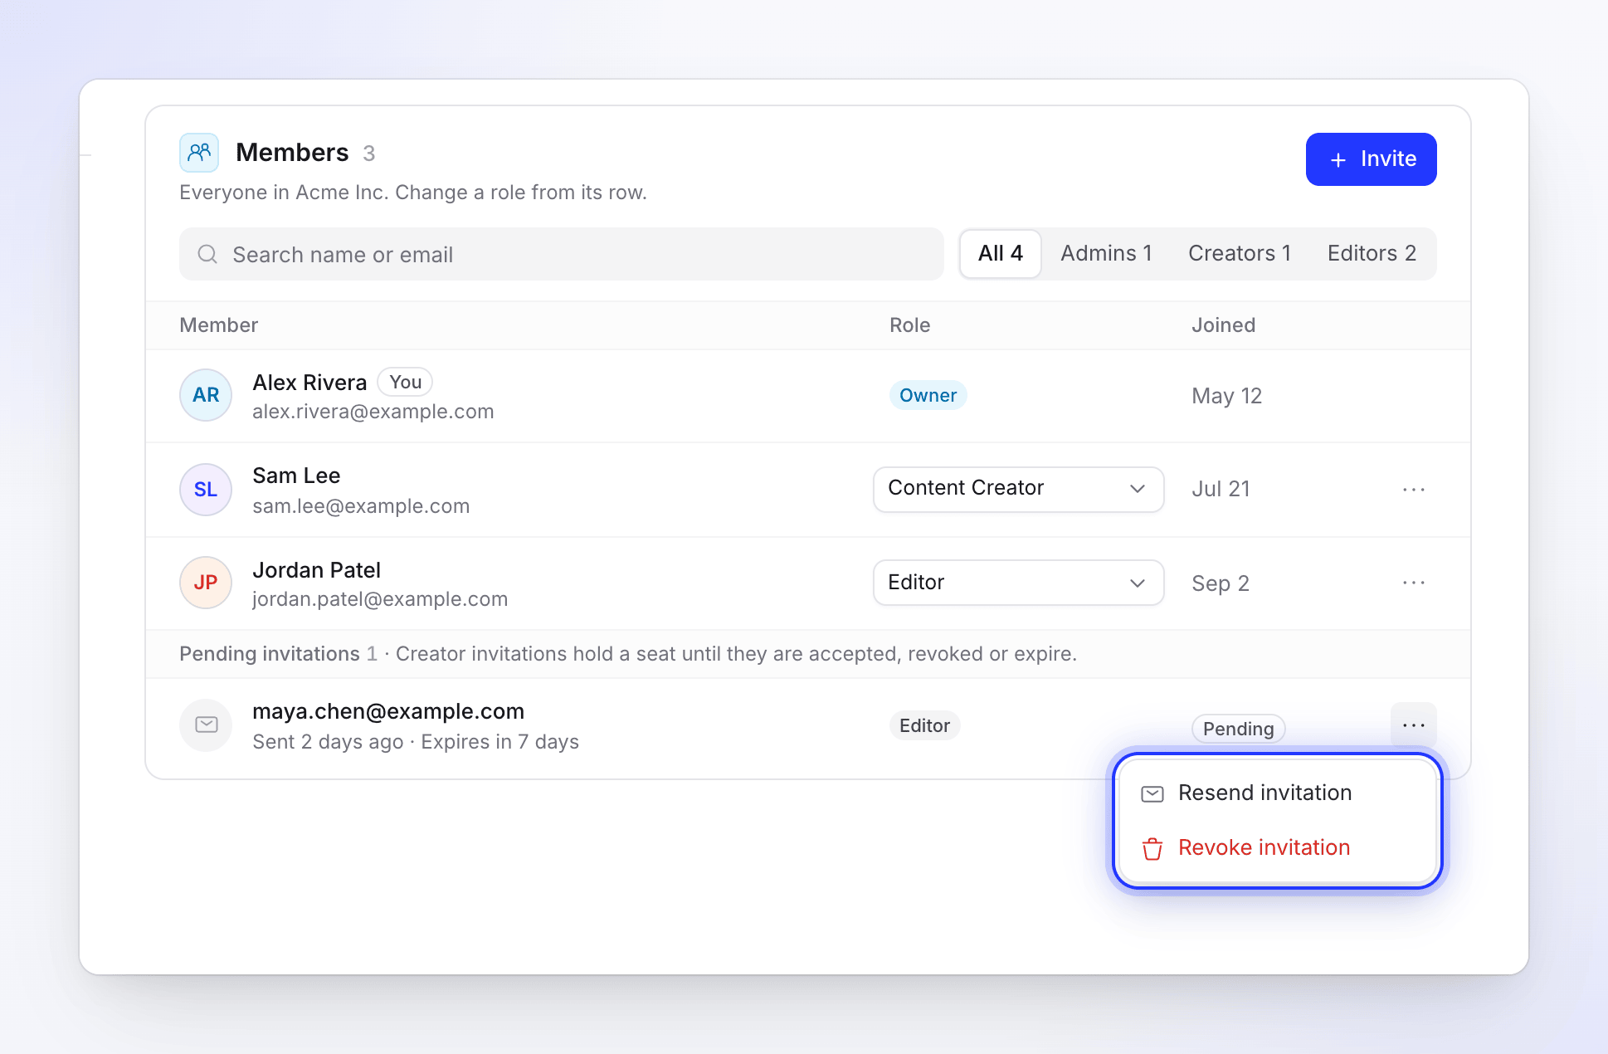Click the Pending invitations section label

coord(270,654)
